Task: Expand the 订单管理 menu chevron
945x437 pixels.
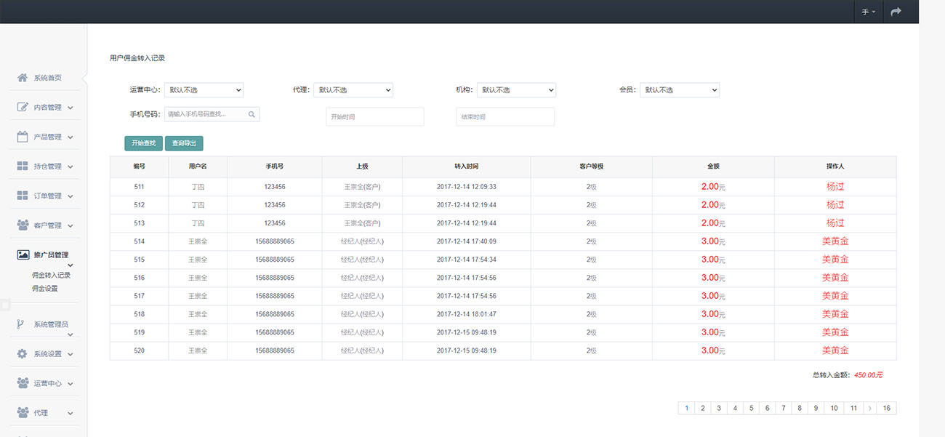Action: pyautogui.click(x=71, y=196)
